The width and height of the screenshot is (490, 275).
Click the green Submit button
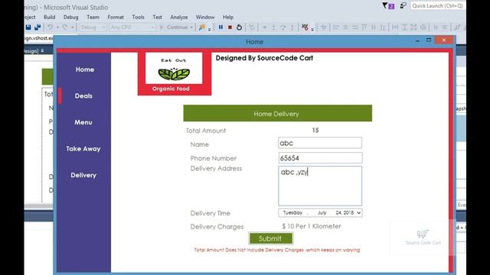[270, 238]
